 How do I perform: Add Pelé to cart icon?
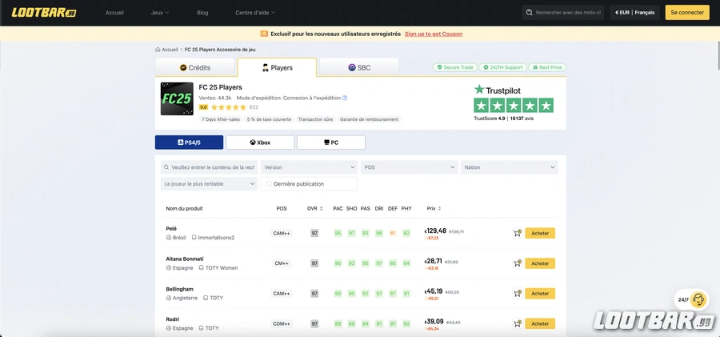[x=518, y=233]
